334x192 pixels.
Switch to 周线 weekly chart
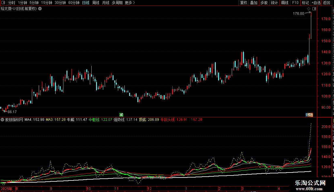pyautogui.click(x=96, y=3)
